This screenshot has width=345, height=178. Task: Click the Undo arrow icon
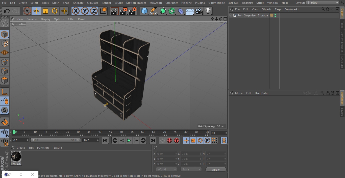tap(7, 11)
